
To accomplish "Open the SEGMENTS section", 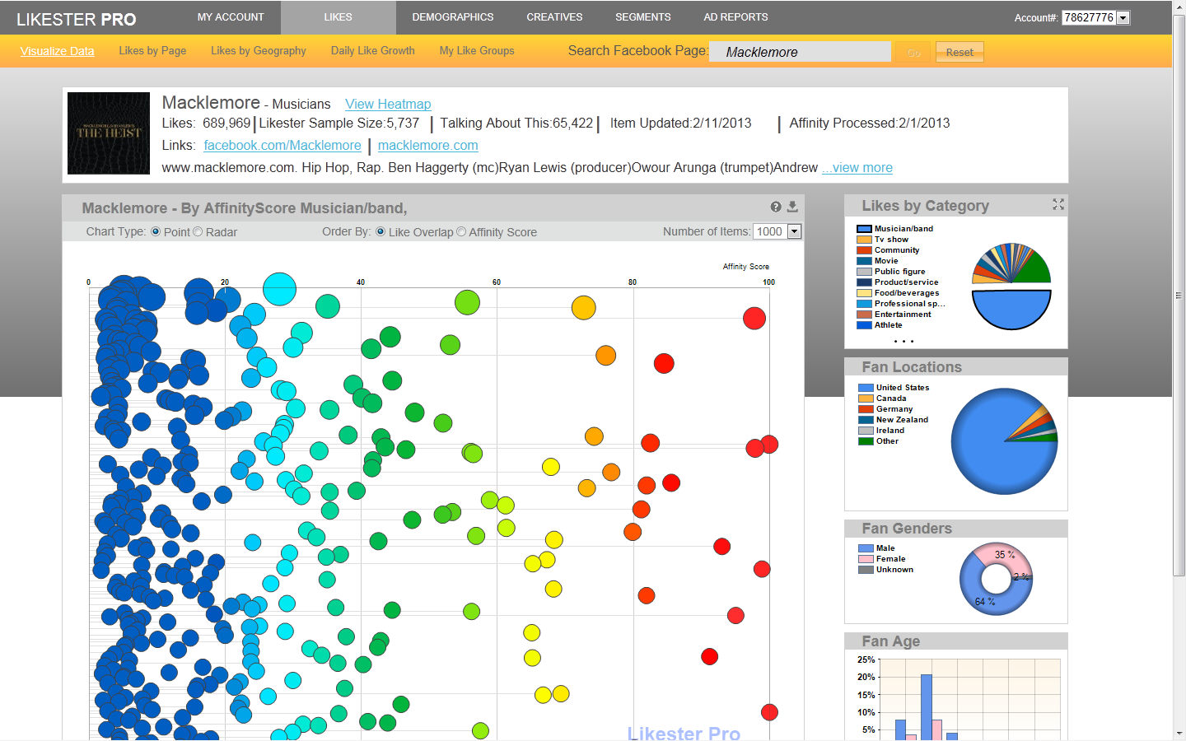I will click(643, 17).
